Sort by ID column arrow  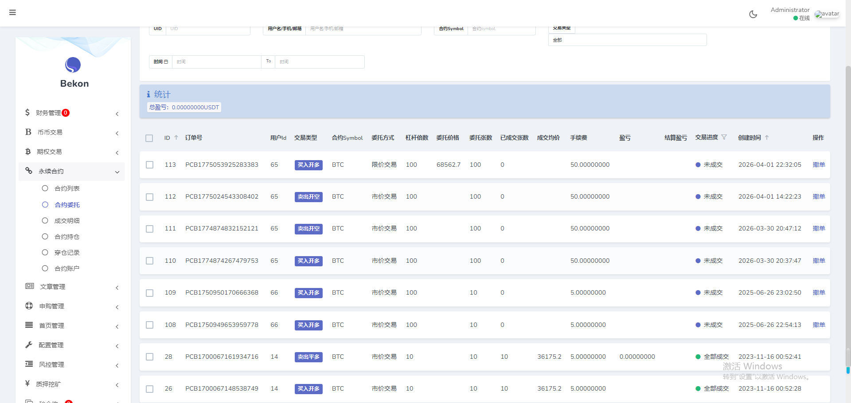176,138
